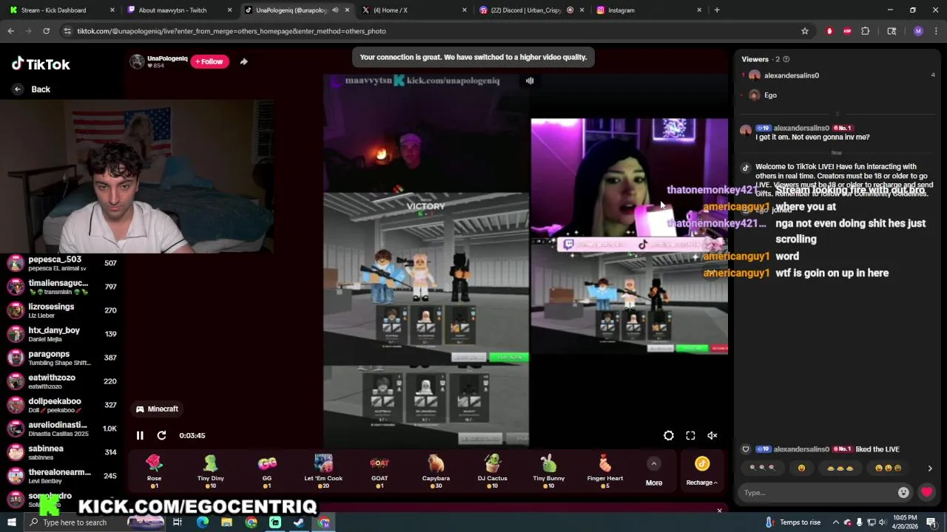This screenshot has width=947, height=532.
Task: Expand More gifts list
Action: [654, 471]
